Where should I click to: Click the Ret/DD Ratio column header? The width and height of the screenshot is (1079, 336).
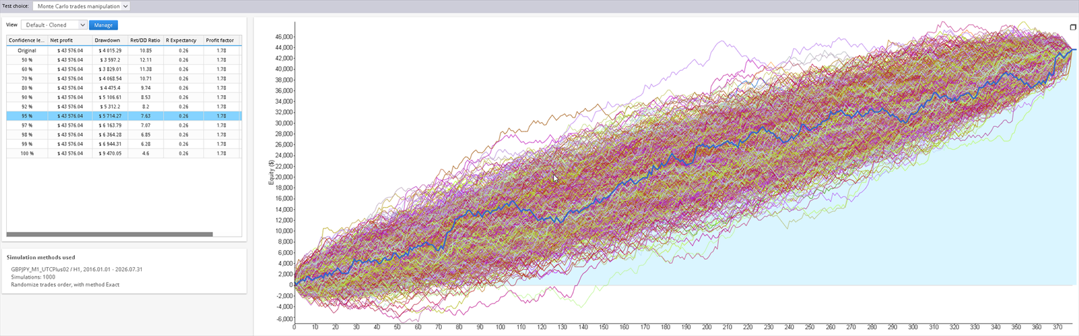[x=146, y=40]
